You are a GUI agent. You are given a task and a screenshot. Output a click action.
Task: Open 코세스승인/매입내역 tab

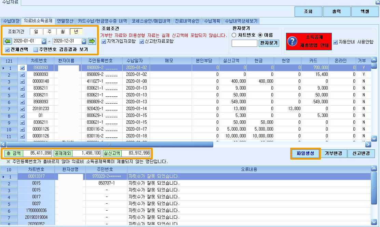coord(151,21)
